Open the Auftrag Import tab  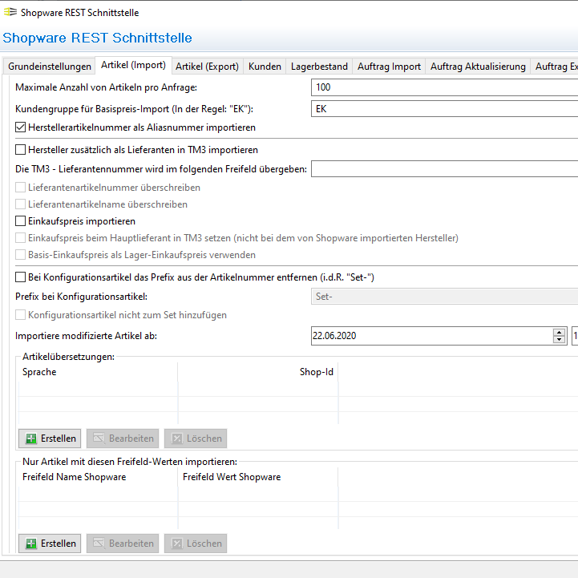coord(389,67)
